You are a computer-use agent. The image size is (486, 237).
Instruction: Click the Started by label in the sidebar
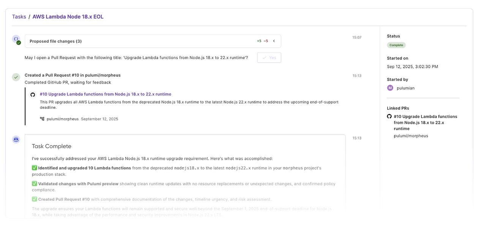point(398,80)
